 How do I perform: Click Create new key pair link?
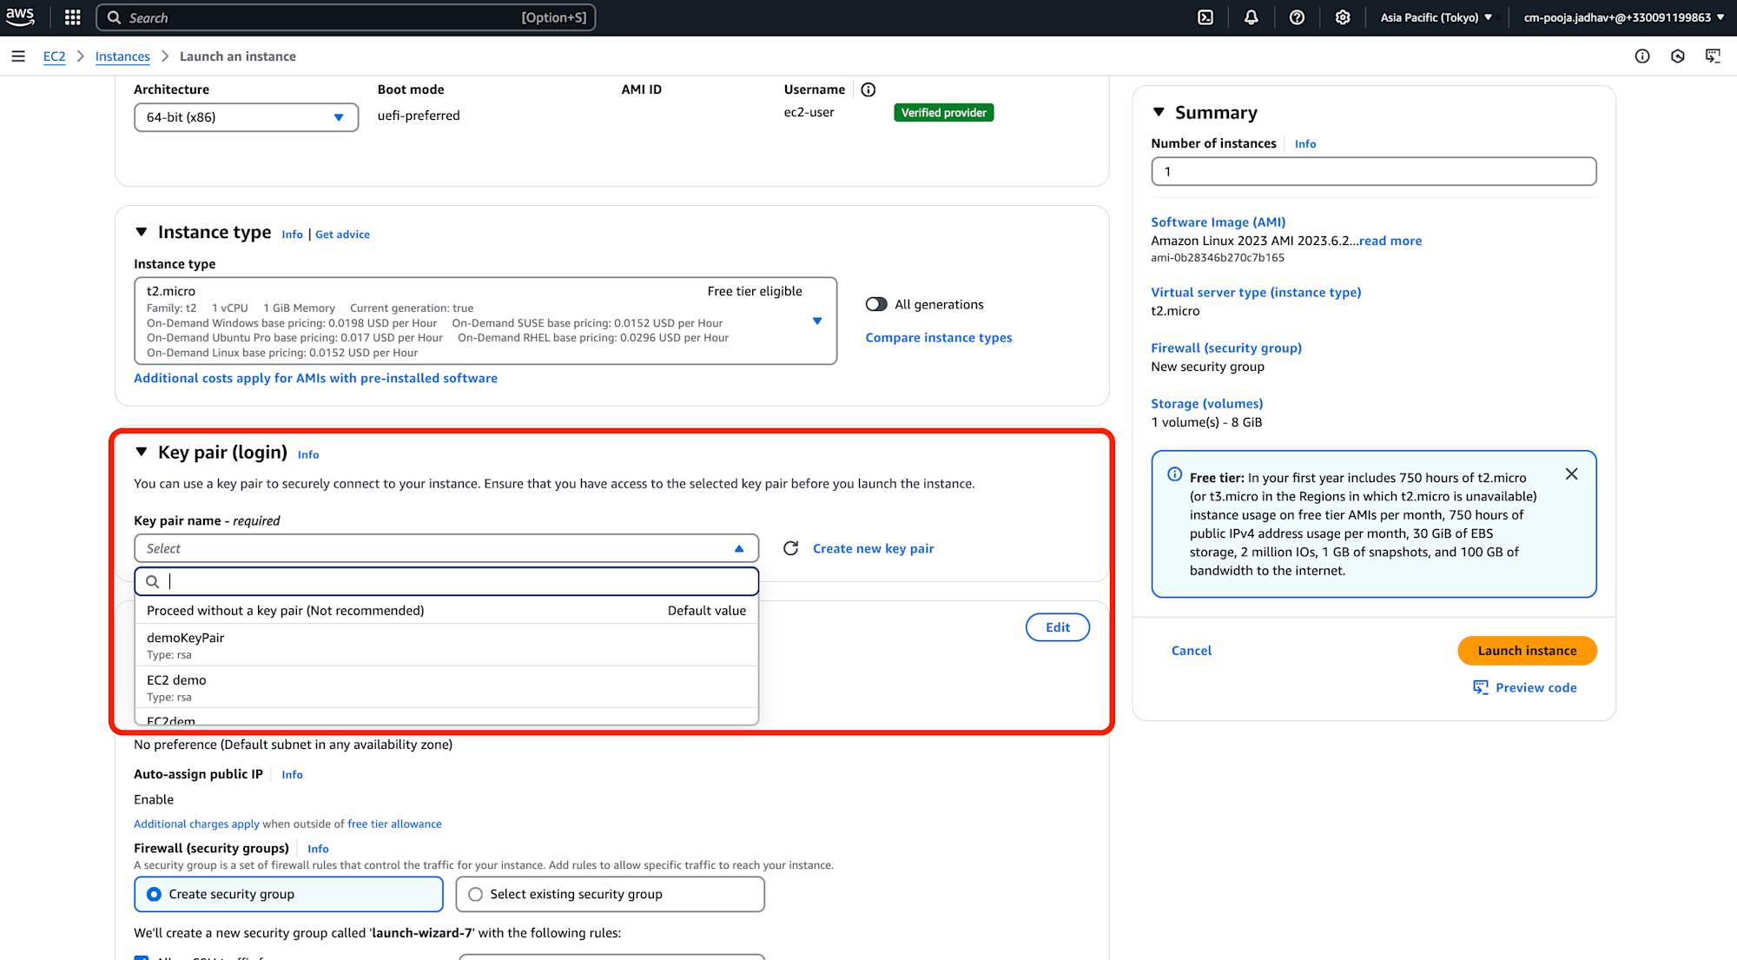tap(873, 548)
